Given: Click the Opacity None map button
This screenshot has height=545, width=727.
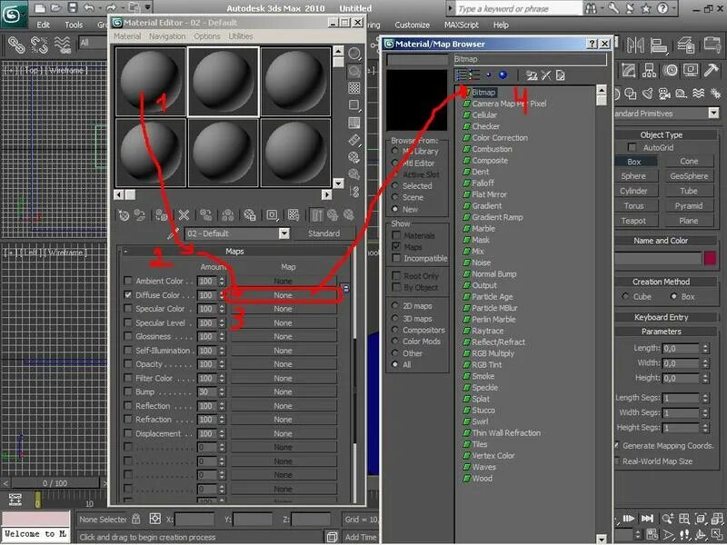Looking at the screenshot, I should click(283, 364).
